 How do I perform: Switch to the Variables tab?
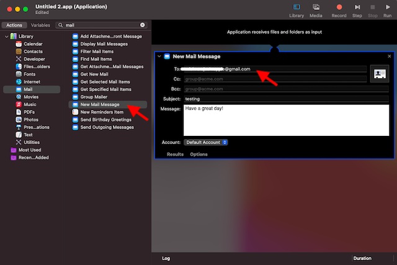click(40, 25)
